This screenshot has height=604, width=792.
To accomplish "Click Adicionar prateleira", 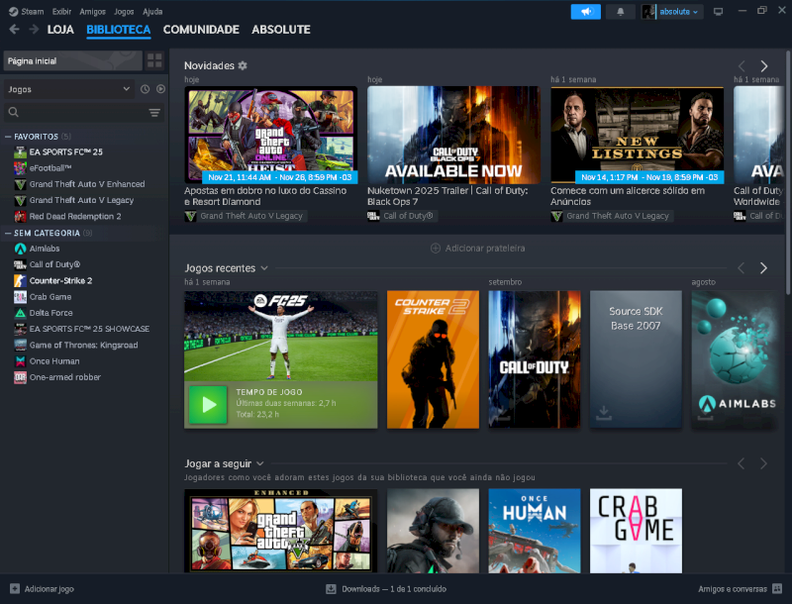I will (x=477, y=248).
